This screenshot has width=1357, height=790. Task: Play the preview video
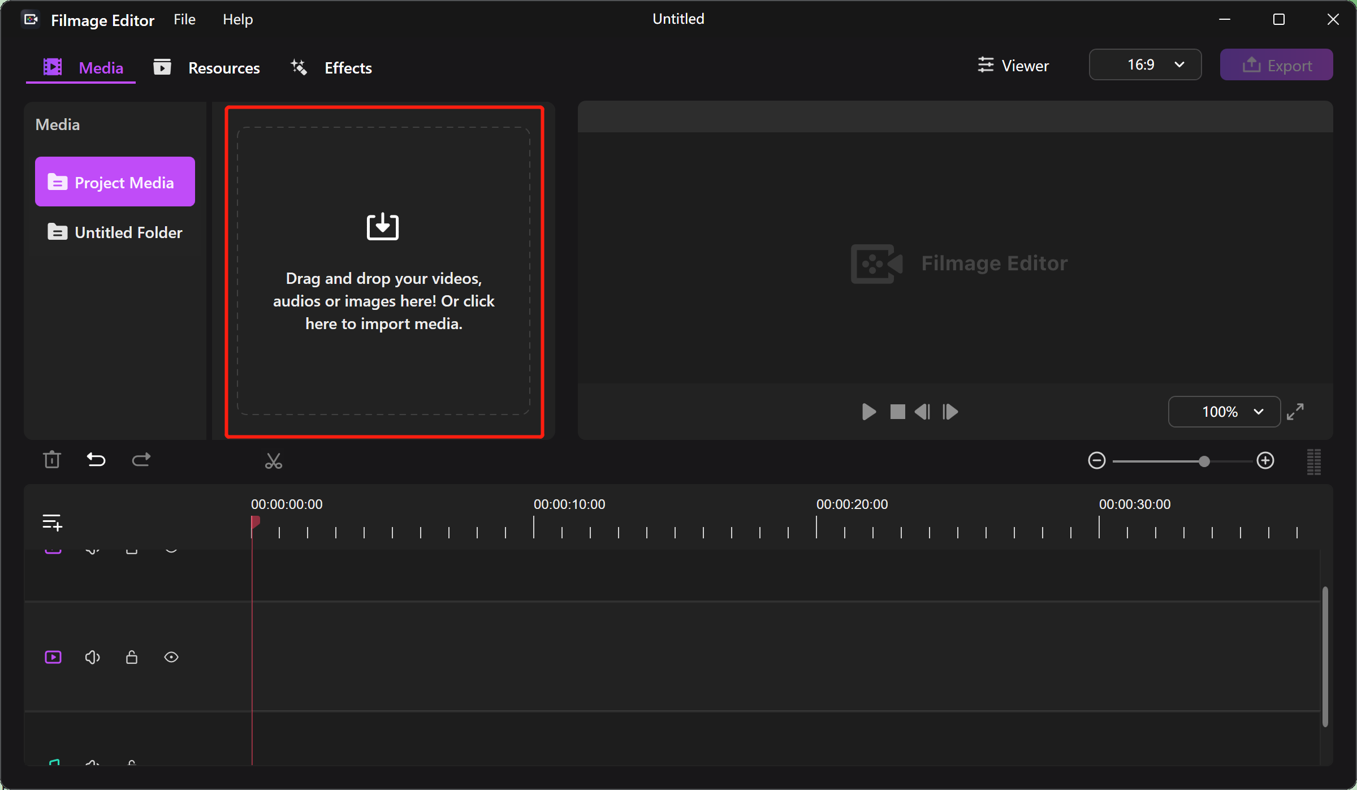[869, 412]
